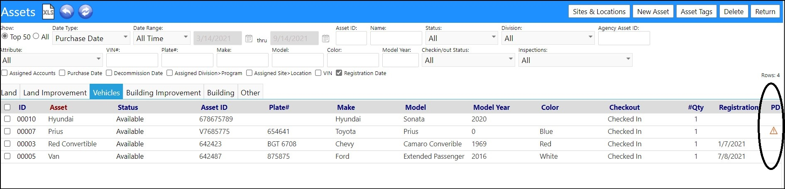The width and height of the screenshot is (785, 189).
Task: Sort by the Registration column header
Action: tap(739, 107)
